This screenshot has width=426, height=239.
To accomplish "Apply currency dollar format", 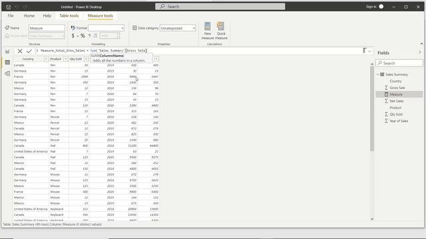I will 73,36.
